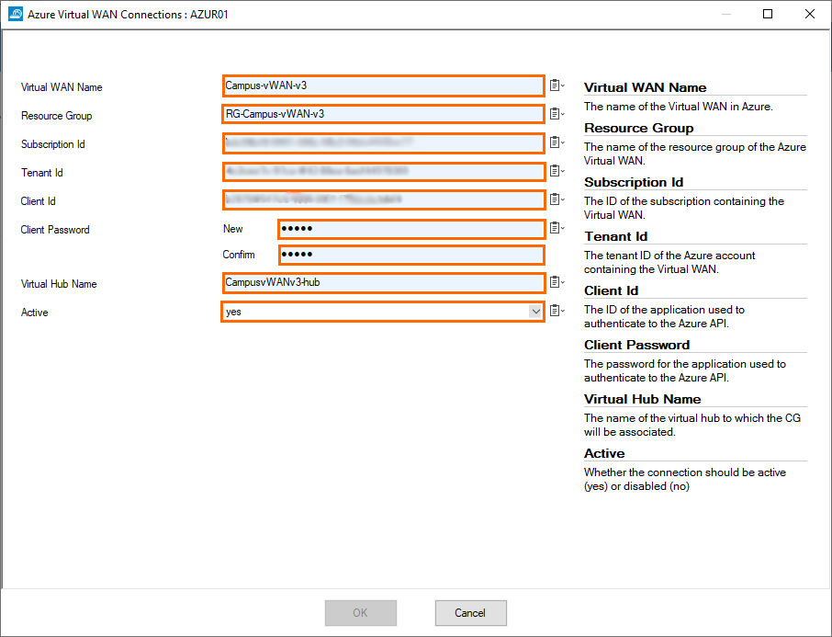Click the Virtual WAN Name input field
Screen dimensions: 832x637
tap(383, 85)
